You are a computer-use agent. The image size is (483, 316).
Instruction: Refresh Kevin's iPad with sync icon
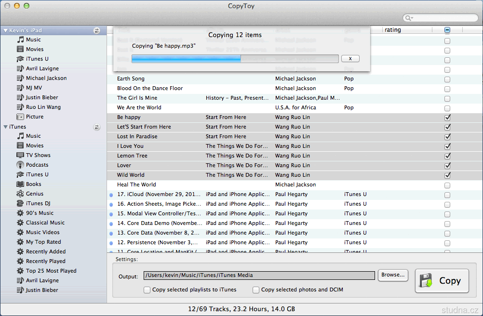97,30
